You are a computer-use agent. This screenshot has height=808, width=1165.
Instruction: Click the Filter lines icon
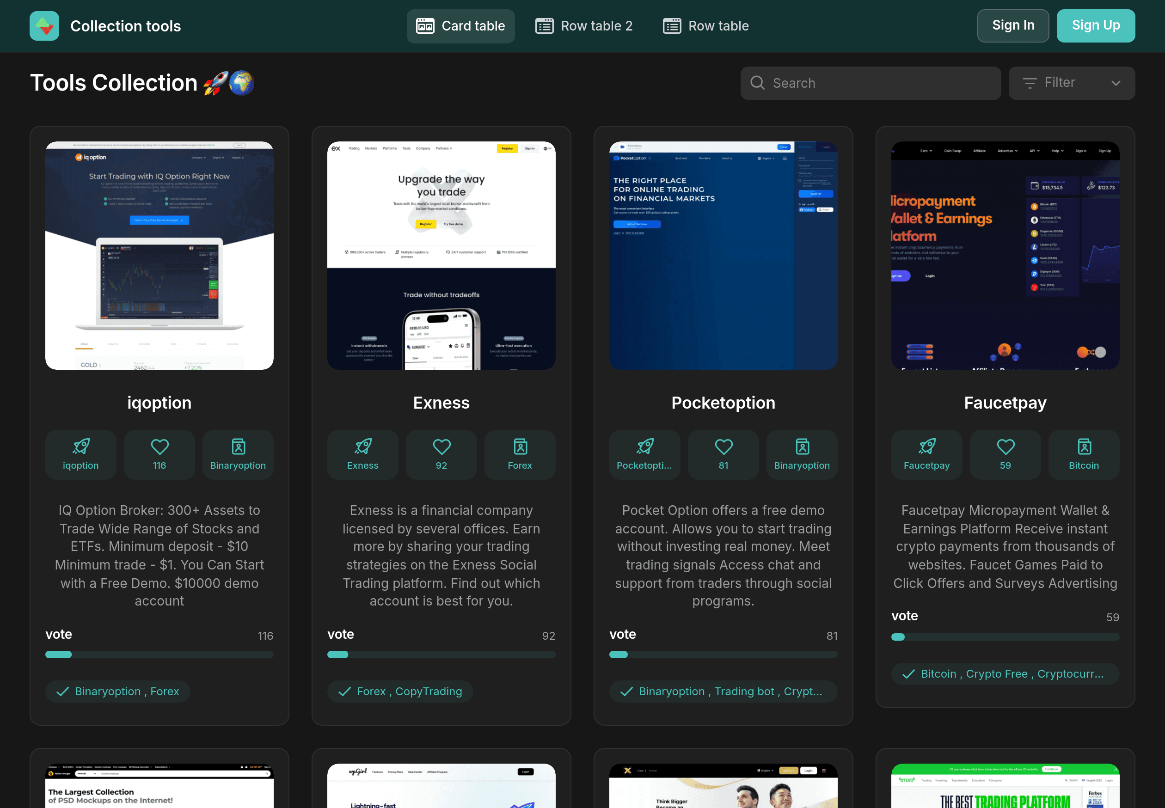coord(1029,83)
